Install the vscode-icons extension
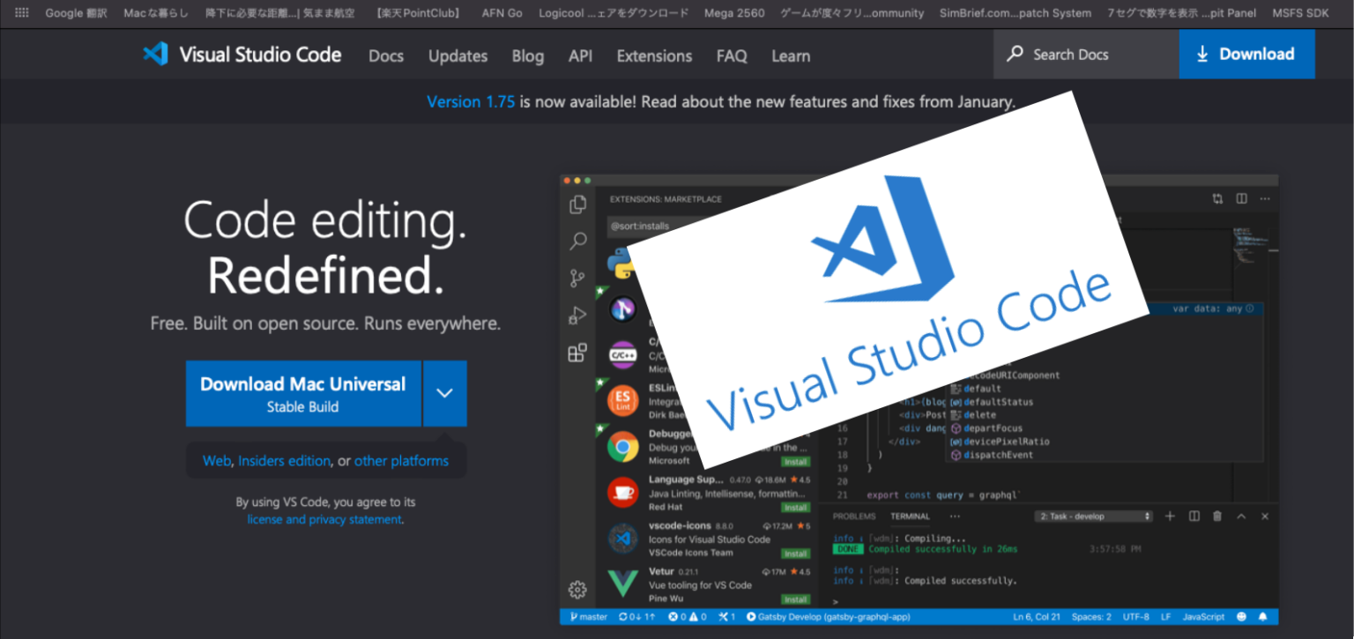 tap(795, 554)
